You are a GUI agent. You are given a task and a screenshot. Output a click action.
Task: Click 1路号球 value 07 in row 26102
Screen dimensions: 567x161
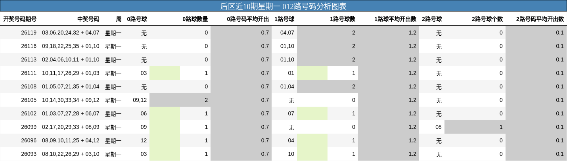coord(291,113)
